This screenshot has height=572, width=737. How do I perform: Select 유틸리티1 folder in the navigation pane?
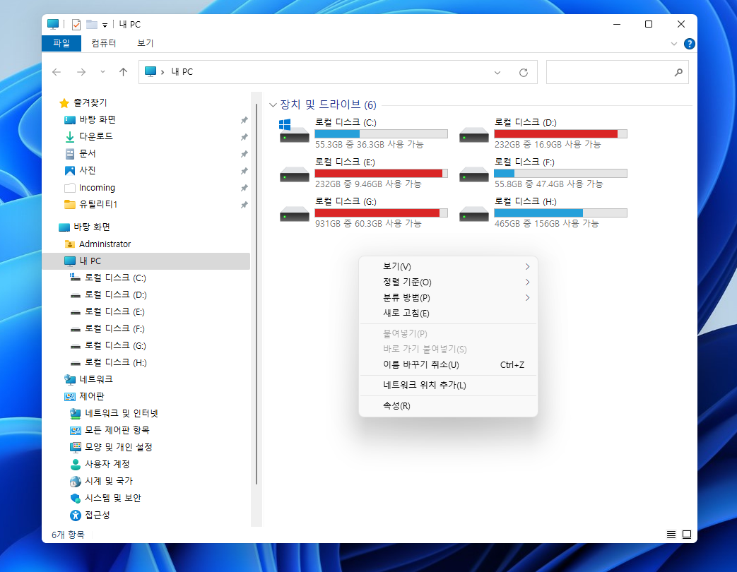click(98, 204)
